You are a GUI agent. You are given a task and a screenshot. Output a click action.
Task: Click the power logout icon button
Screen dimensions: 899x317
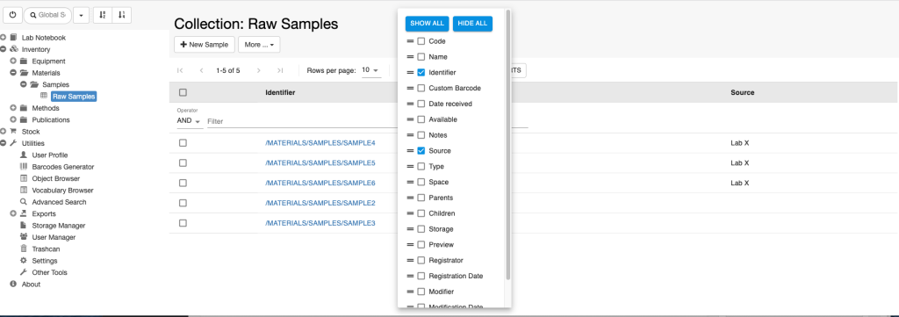[12, 15]
